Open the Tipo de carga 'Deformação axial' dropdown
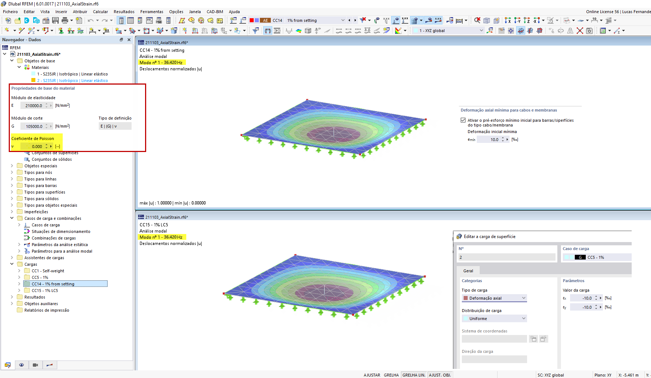The width and height of the screenshot is (651, 378). [x=494, y=298]
